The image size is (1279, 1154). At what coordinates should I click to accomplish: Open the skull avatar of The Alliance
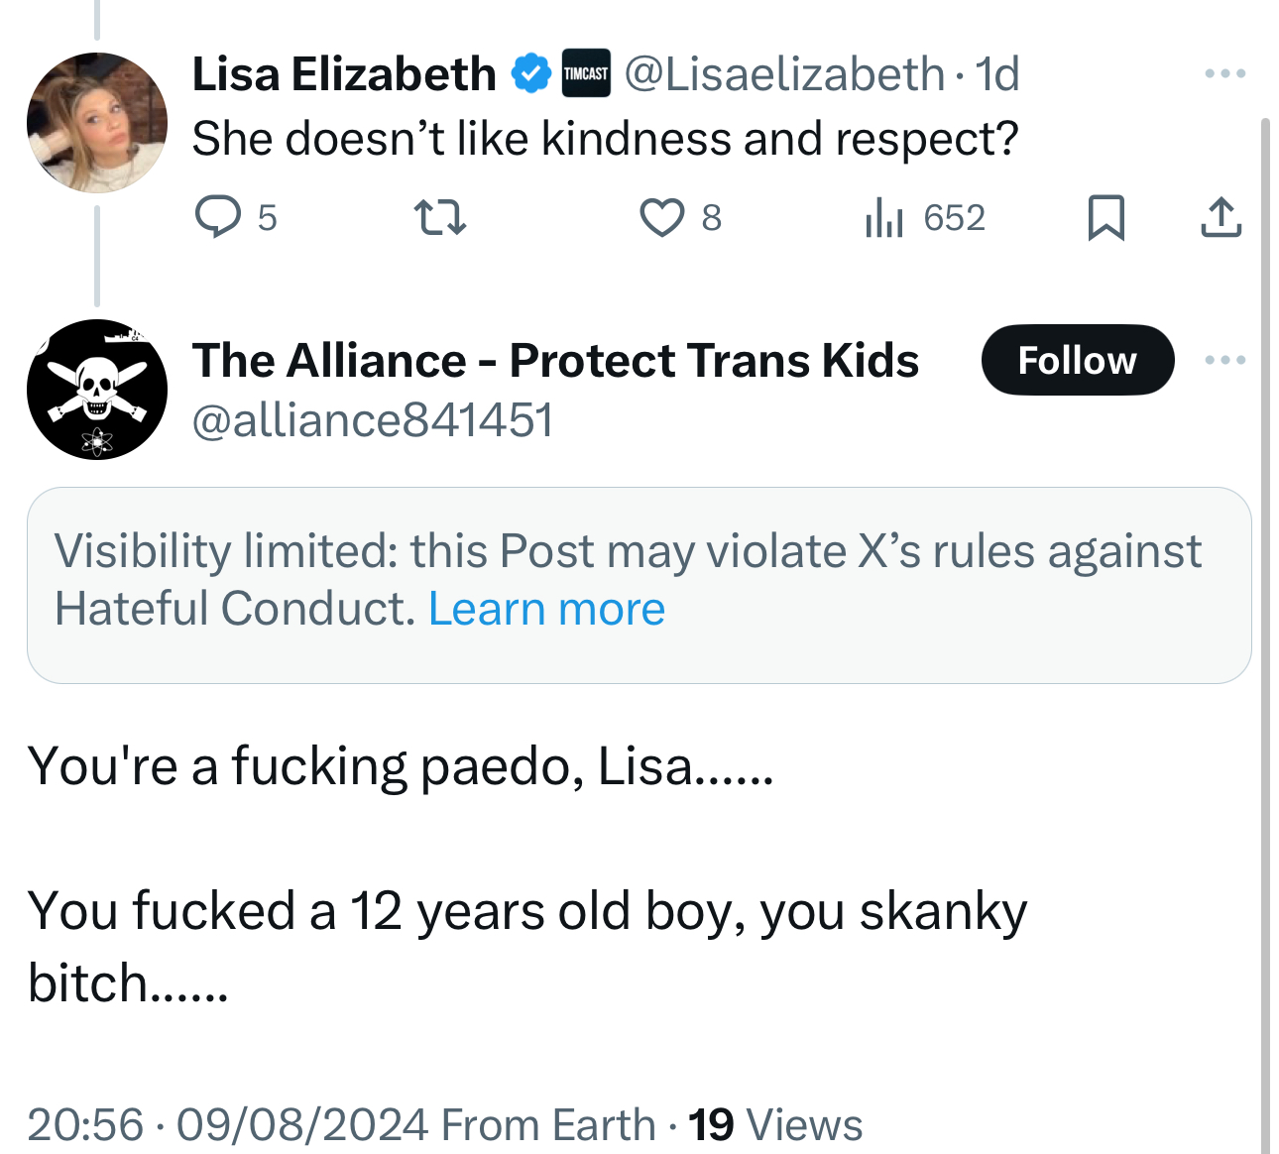coord(97,390)
